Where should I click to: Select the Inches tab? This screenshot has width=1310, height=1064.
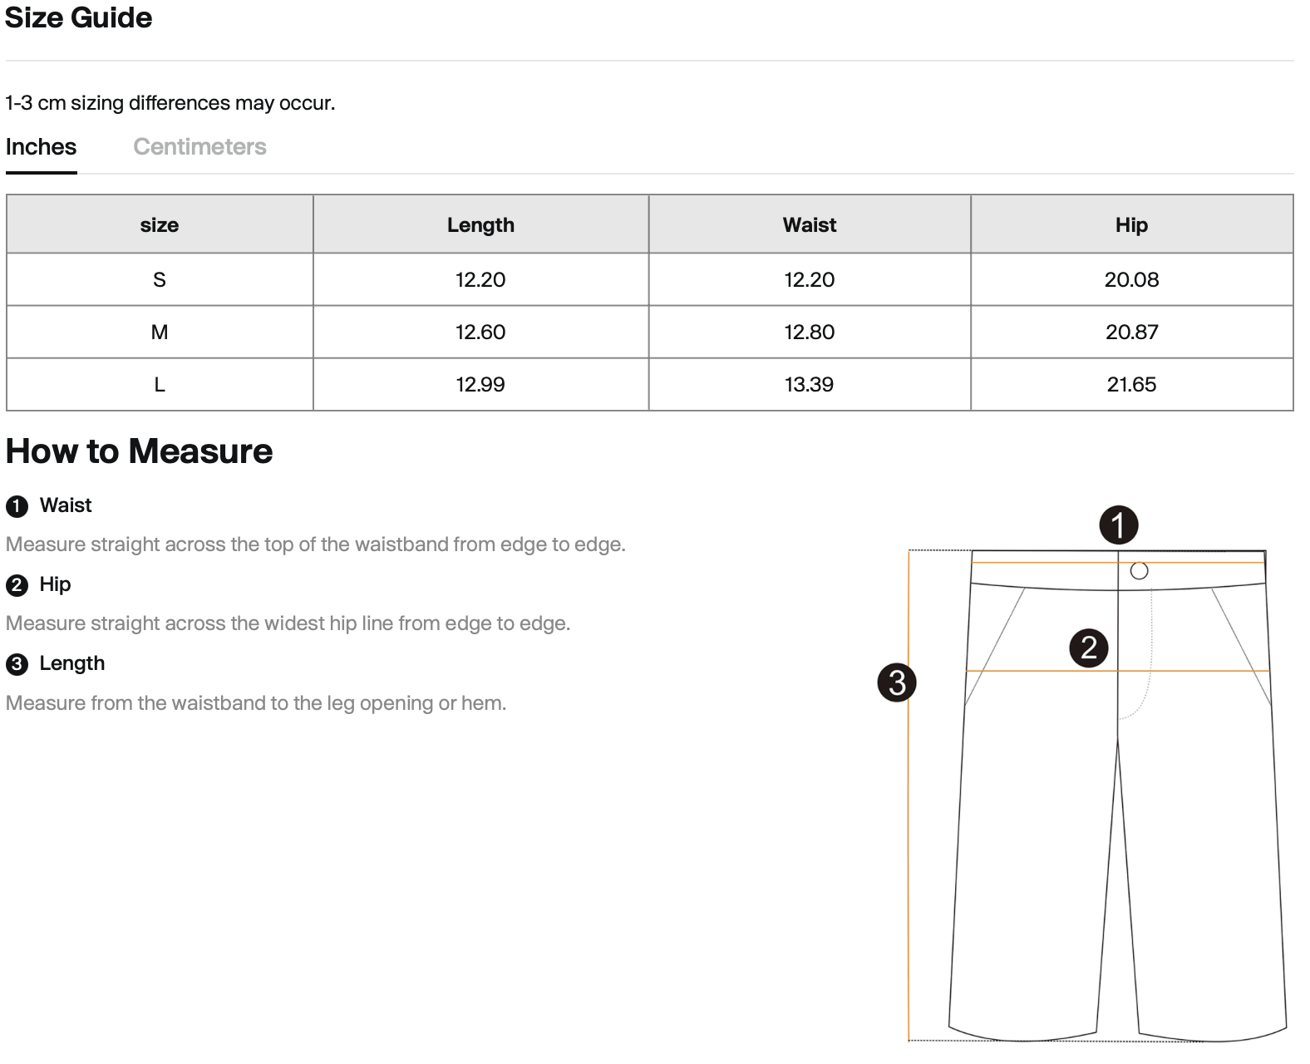pyautogui.click(x=41, y=147)
